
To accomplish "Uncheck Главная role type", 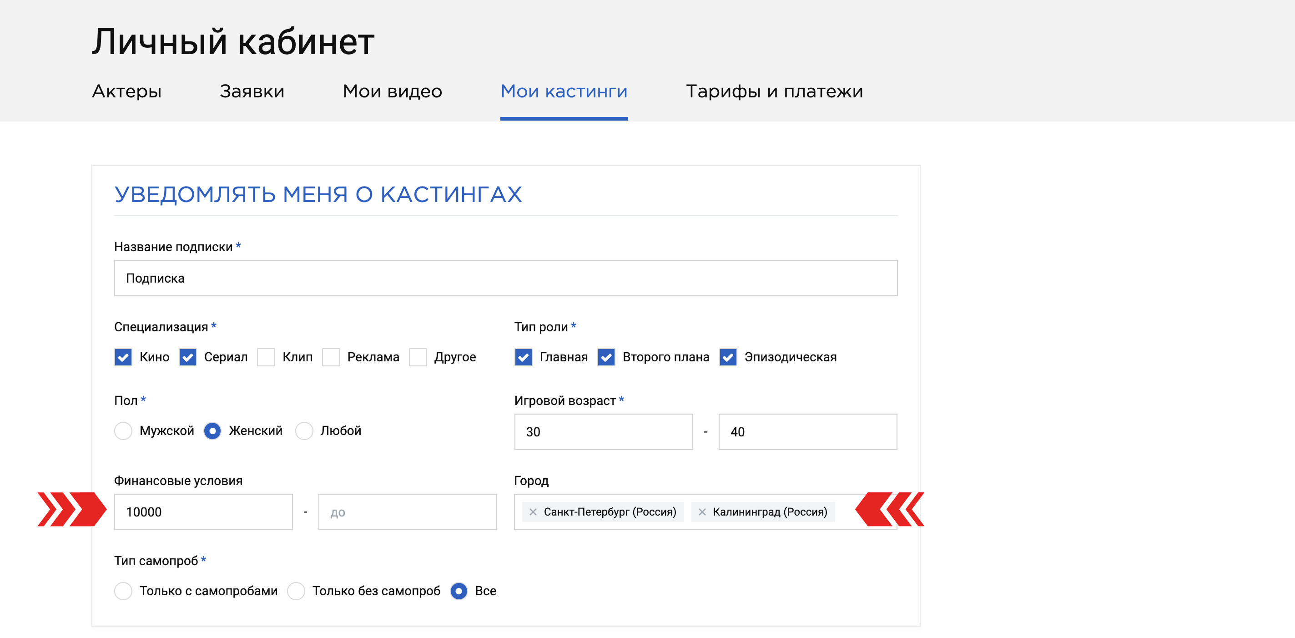I will [524, 357].
